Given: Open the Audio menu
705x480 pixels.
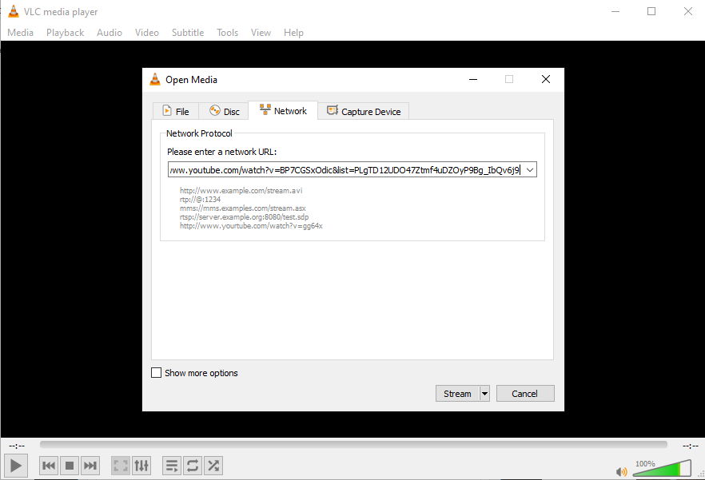Looking at the screenshot, I should click(110, 33).
